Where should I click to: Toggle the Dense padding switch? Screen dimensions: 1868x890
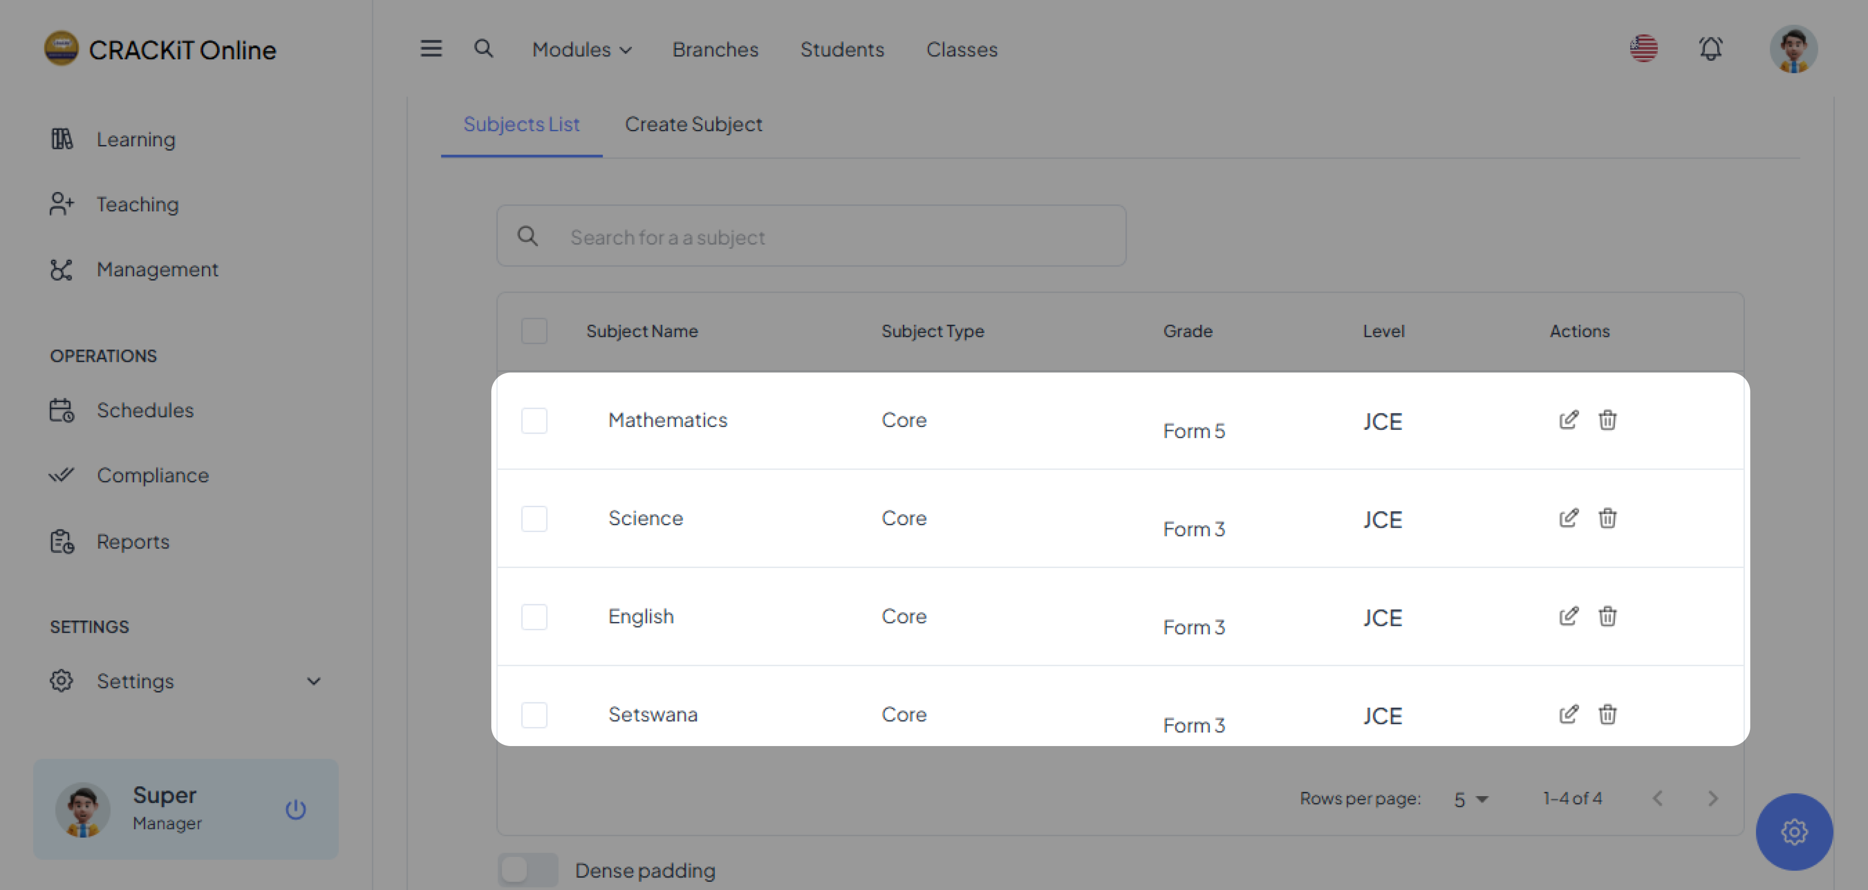pos(527,870)
